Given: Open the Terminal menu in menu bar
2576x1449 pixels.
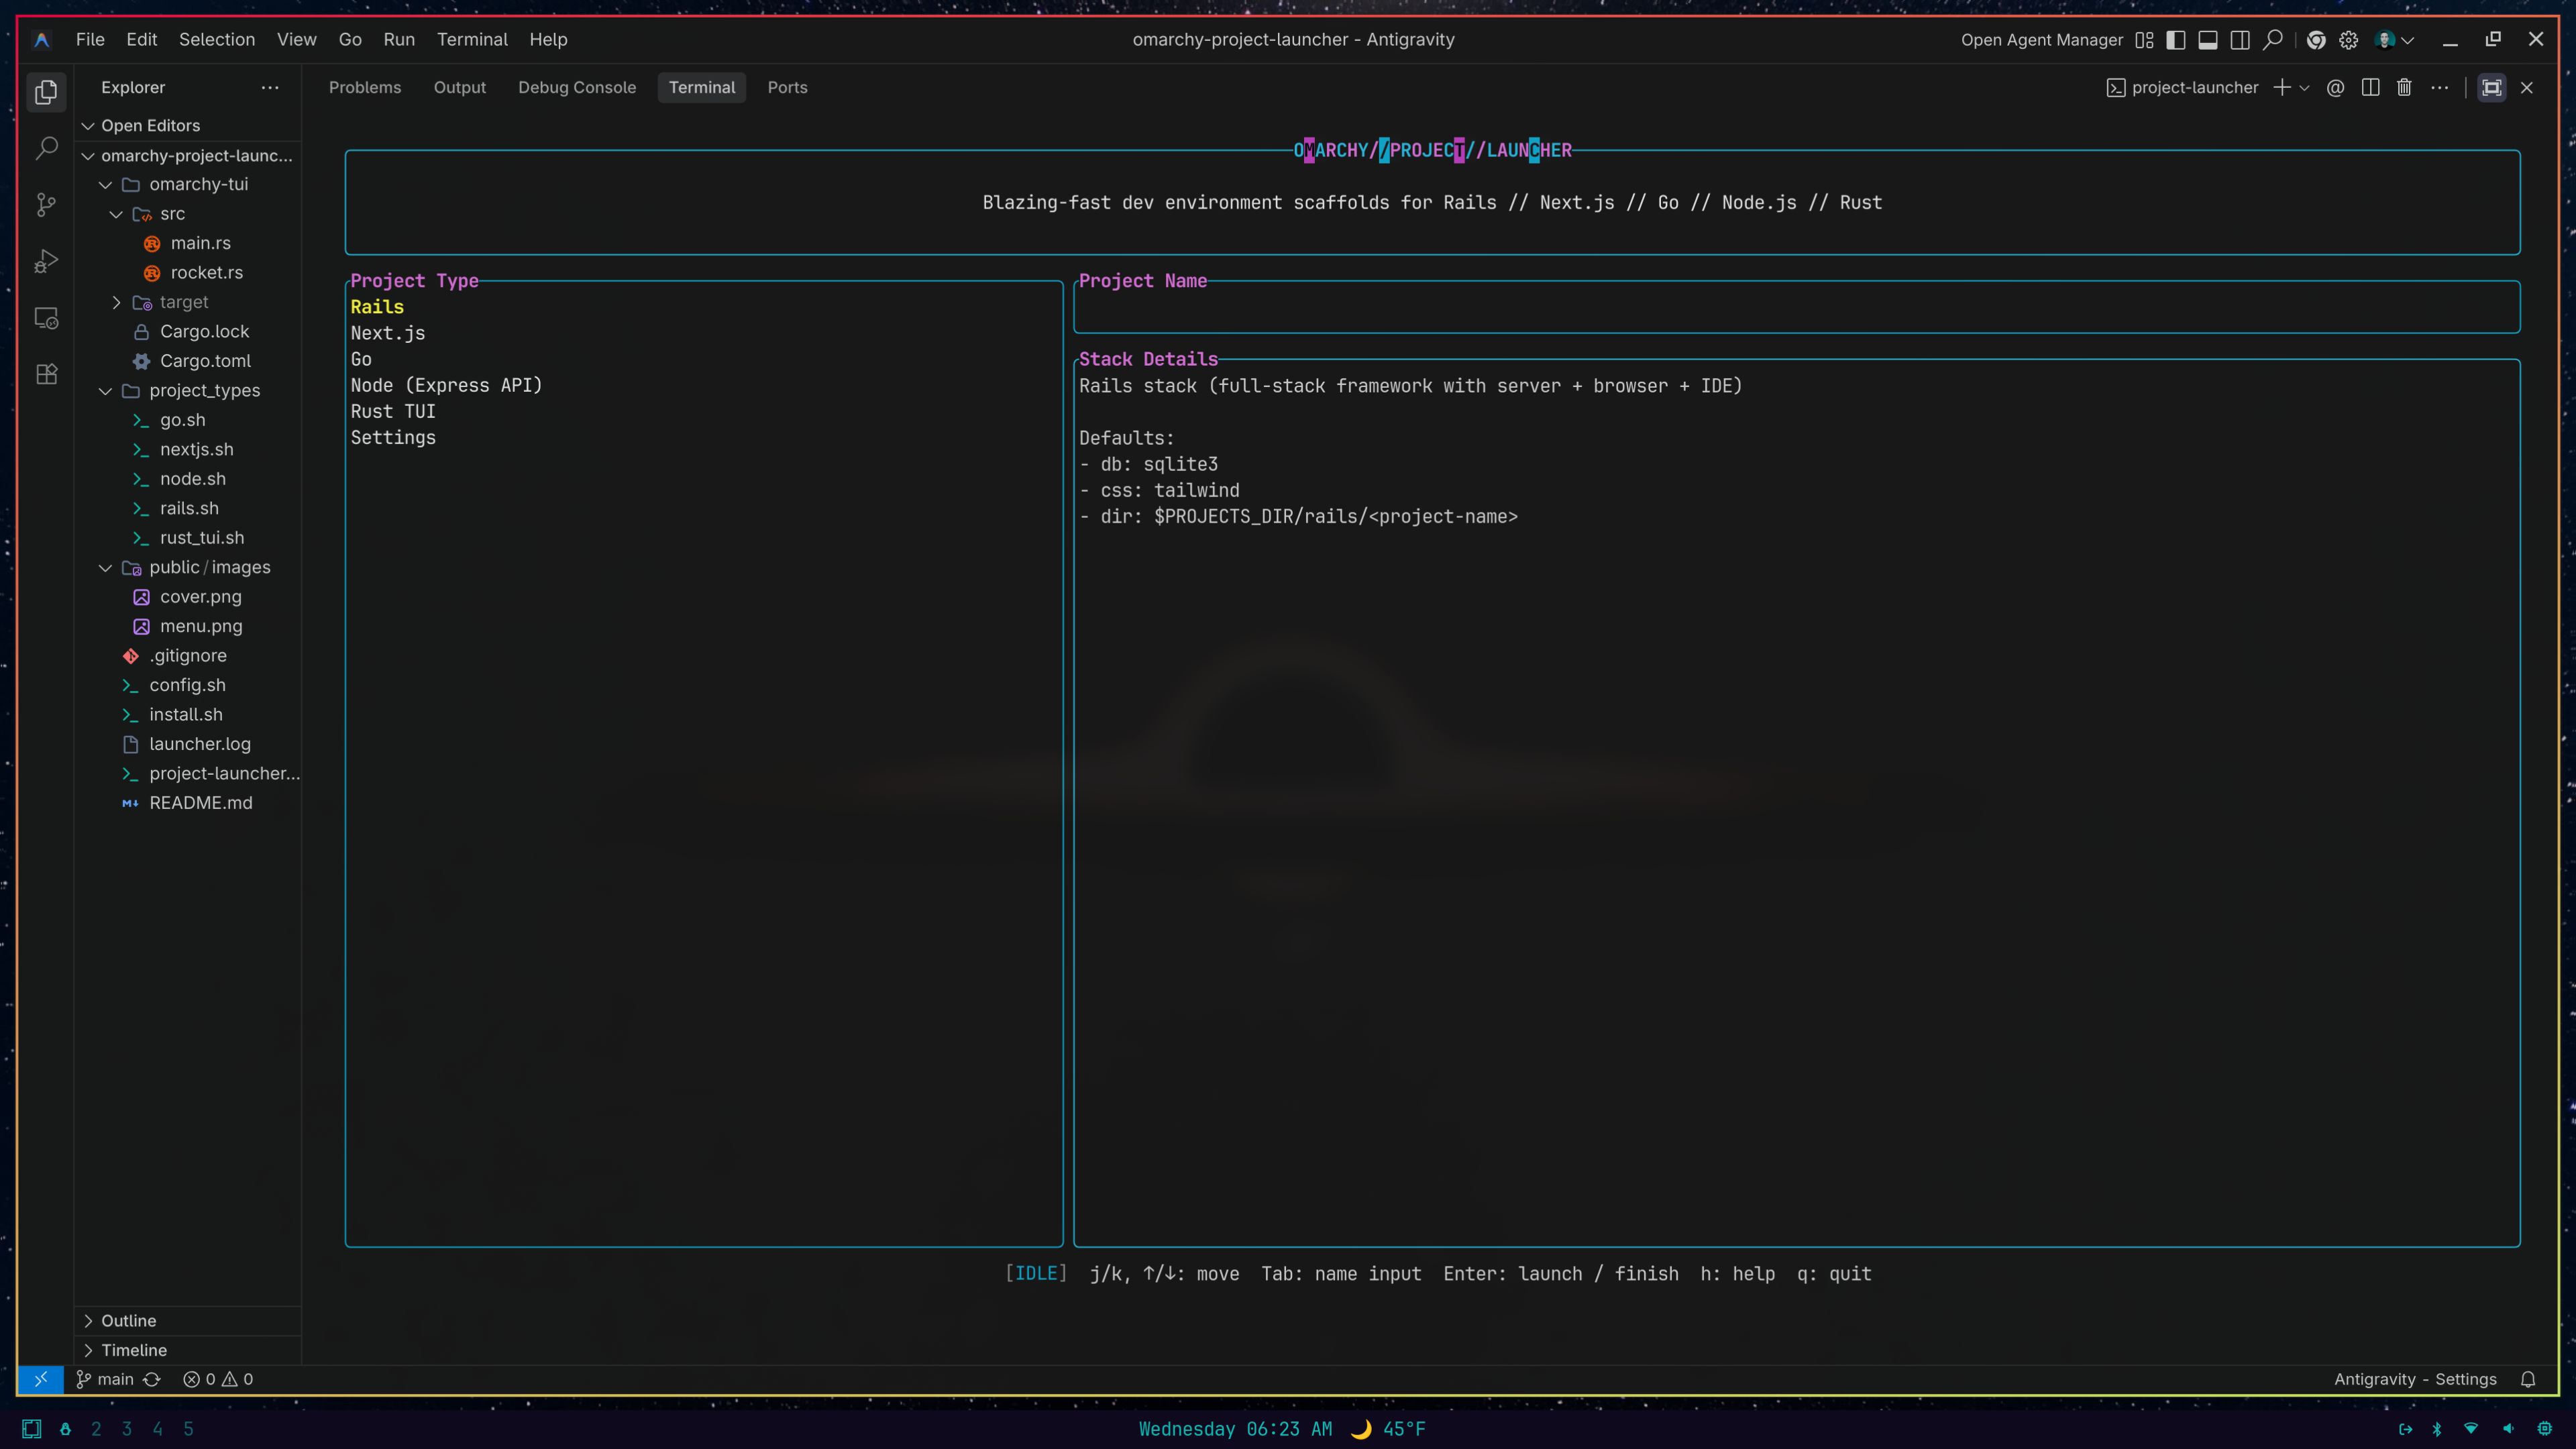Looking at the screenshot, I should pos(472,40).
